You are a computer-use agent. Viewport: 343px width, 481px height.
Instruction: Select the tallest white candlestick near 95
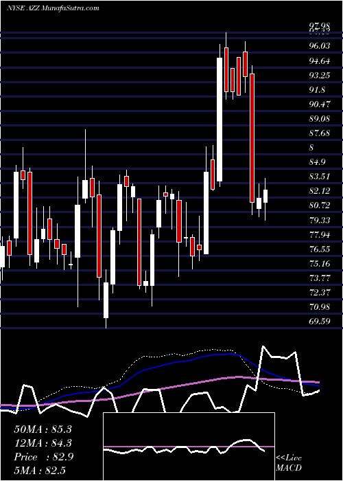click(220, 120)
